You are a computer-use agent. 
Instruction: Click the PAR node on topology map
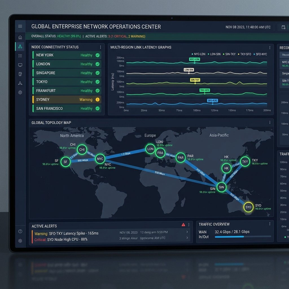coord(180,157)
